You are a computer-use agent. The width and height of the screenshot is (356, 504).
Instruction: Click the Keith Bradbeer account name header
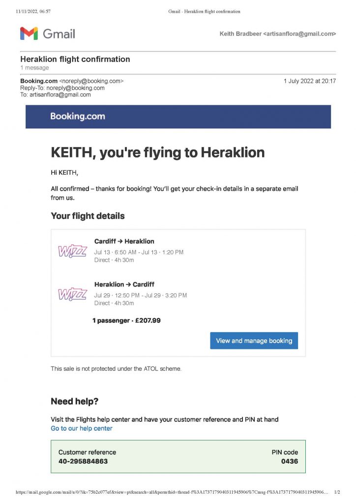click(277, 33)
